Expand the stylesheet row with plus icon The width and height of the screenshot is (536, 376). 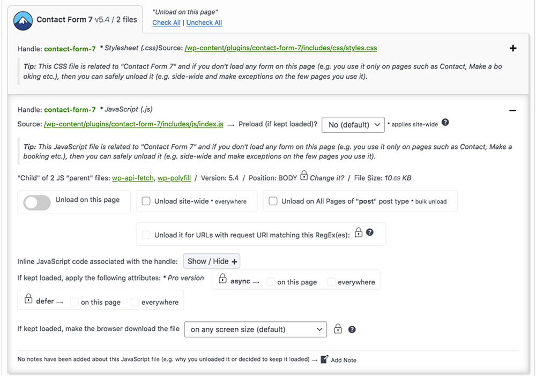(x=513, y=48)
